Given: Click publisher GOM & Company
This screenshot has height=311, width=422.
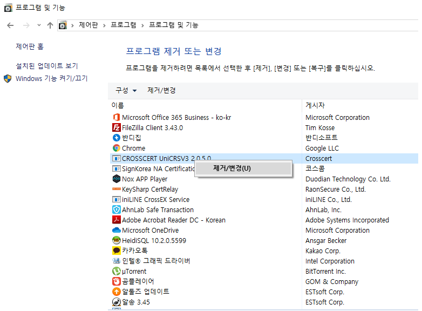Looking at the screenshot, I should (331, 281).
